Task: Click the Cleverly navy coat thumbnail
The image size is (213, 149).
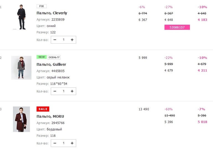Action: (x=21, y=17)
